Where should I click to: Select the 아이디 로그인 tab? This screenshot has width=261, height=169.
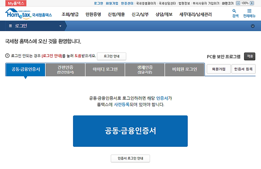(x=105, y=70)
